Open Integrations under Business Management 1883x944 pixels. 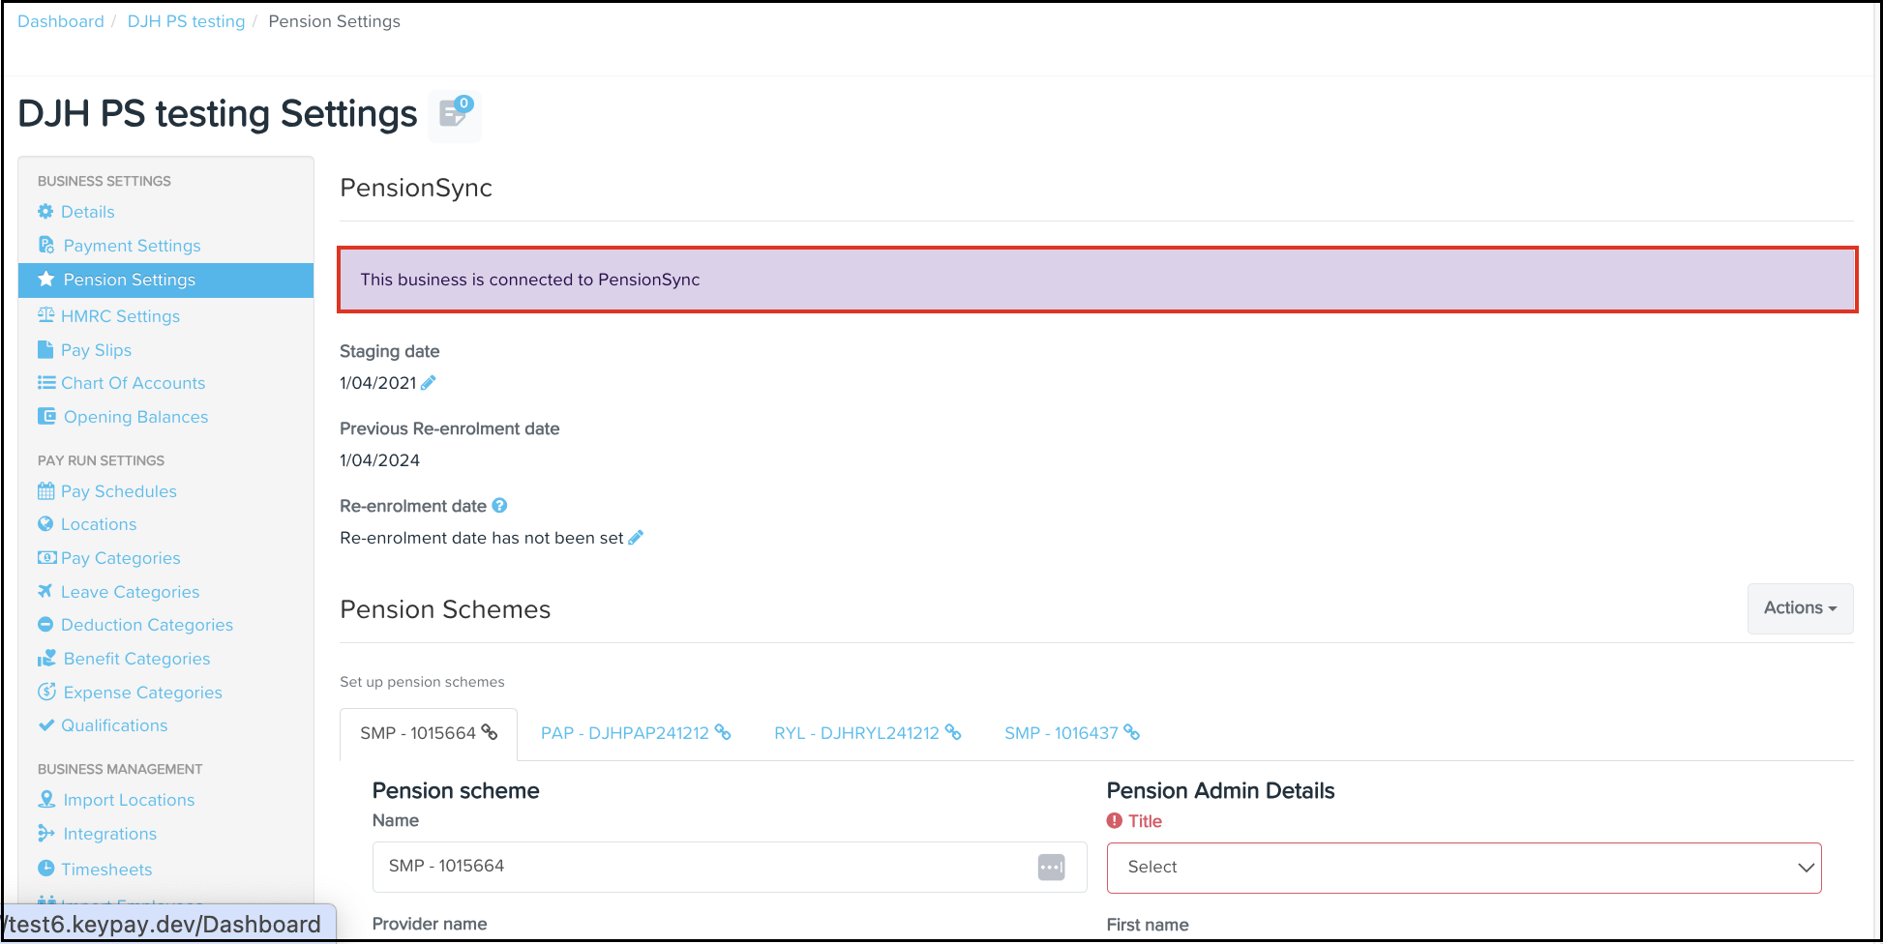(x=109, y=834)
